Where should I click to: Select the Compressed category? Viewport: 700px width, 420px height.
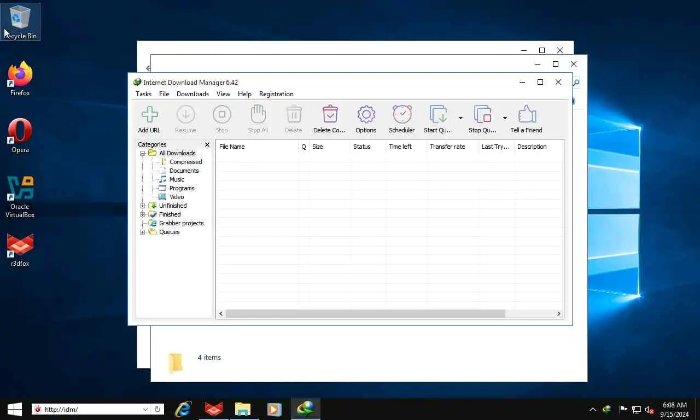(185, 162)
